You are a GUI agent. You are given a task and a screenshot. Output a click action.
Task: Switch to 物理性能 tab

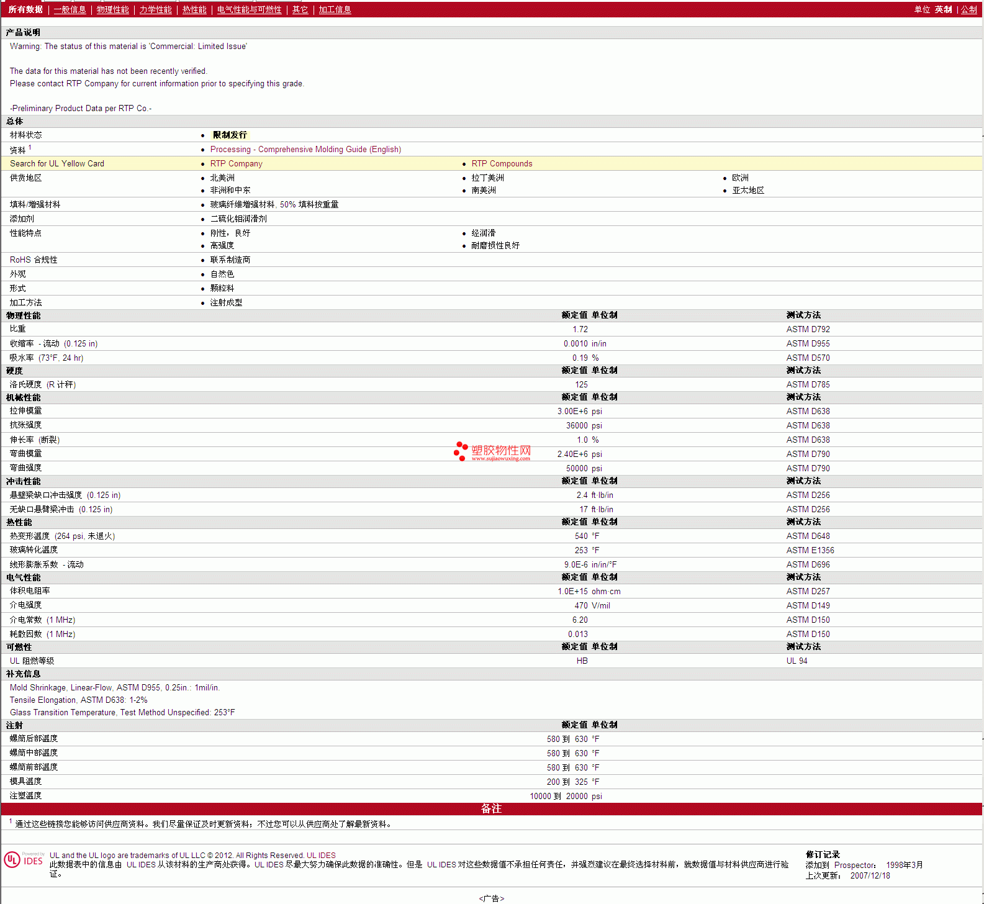point(113,9)
